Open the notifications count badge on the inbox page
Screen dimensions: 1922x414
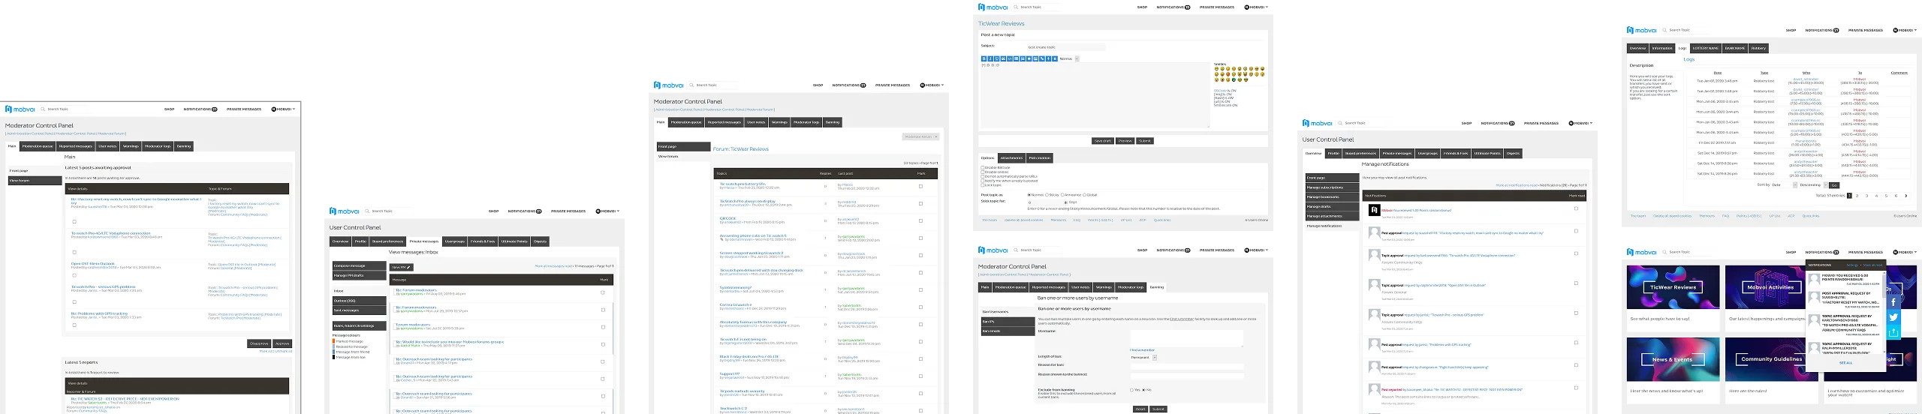tap(539, 211)
